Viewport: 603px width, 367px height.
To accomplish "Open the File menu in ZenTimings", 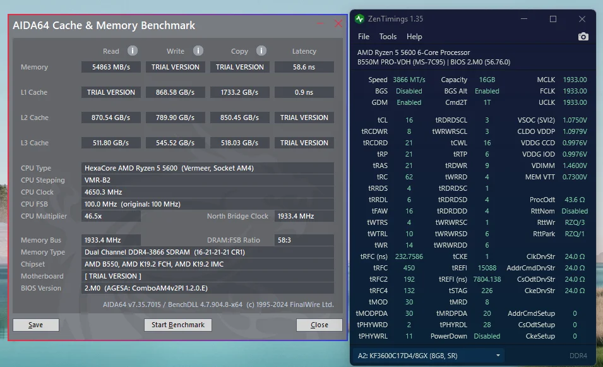I will tap(364, 37).
